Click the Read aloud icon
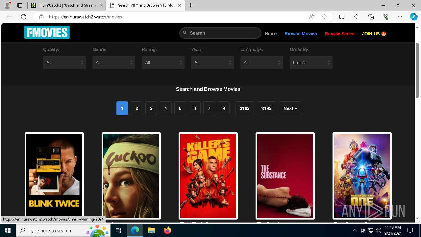421x237 pixels. (311, 17)
